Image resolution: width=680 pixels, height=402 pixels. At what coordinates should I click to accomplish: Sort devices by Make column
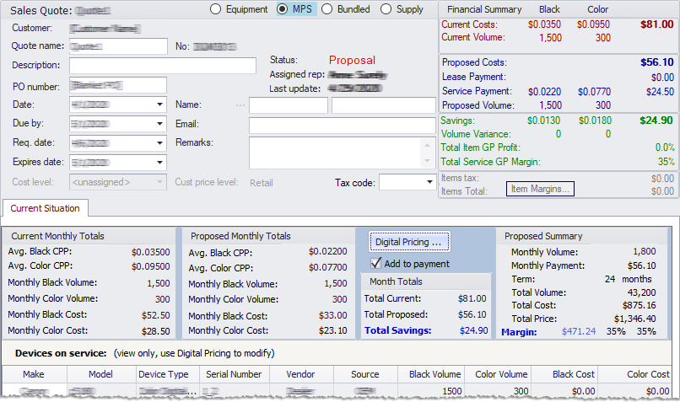pos(35,374)
